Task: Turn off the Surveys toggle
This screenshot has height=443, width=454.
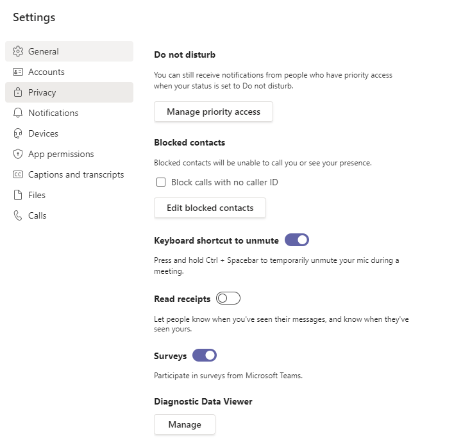Action: 205,355
